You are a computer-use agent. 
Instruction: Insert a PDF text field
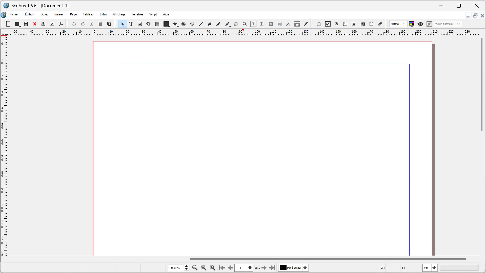(346, 24)
